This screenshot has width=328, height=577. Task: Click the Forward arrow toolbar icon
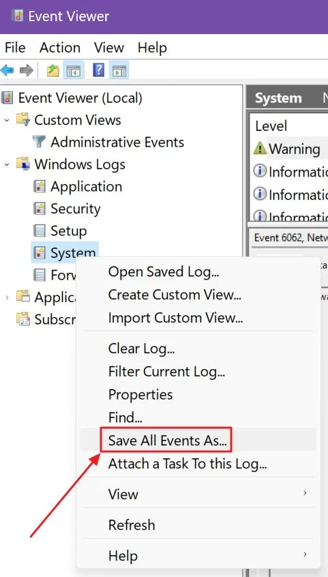(x=27, y=70)
